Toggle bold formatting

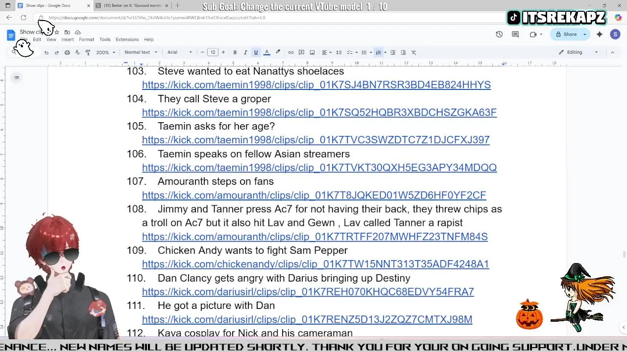pyautogui.click(x=235, y=52)
